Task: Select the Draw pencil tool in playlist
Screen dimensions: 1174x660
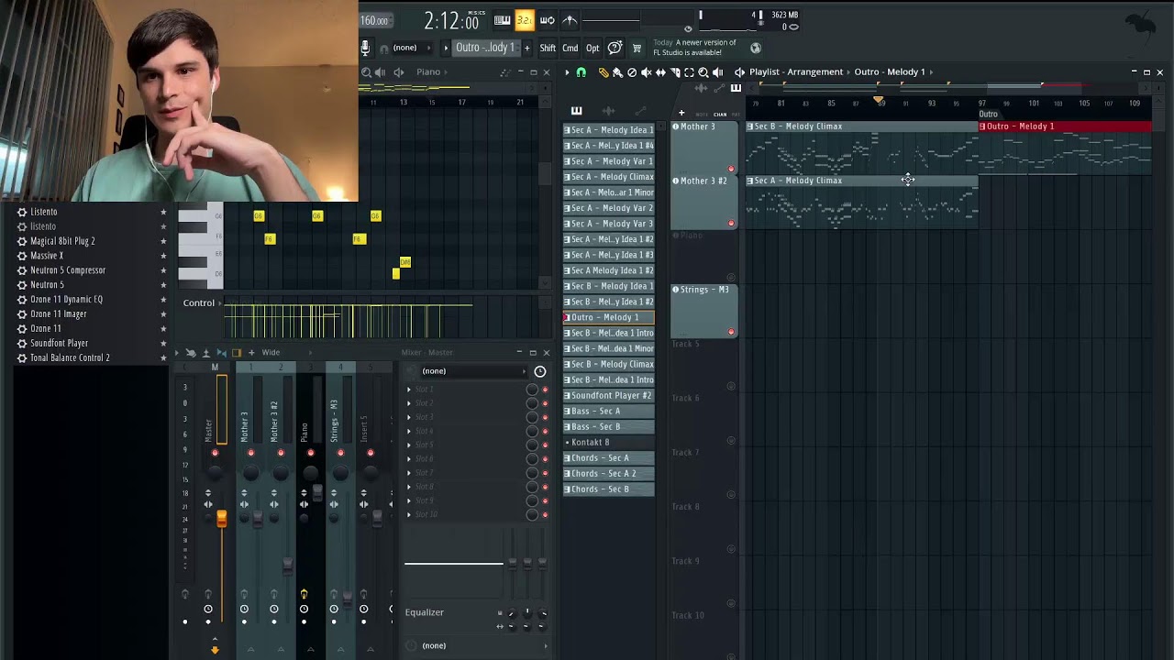Action: point(604,72)
